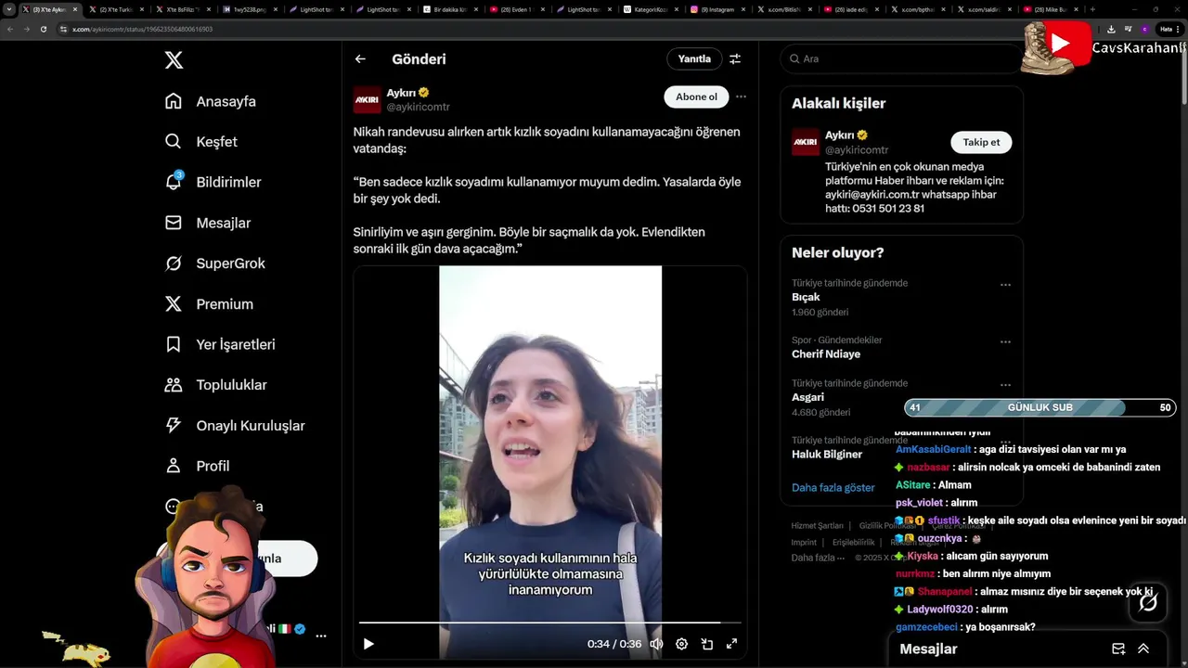This screenshot has height=668, width=1188.
Task: Open Aykırı profile avatar on the post
Action: coord(367,99)
